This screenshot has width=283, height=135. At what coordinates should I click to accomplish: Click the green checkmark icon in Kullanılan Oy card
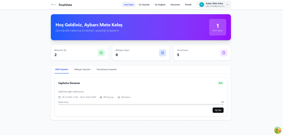click(x=101, y=53)
